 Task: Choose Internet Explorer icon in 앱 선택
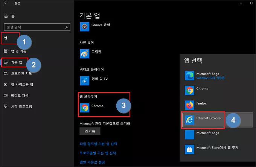click(189, 120)
